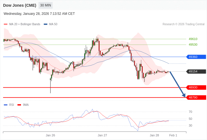Click the red 9MA legend marker
The image size is (207, 140).
[x=19, y=105]
